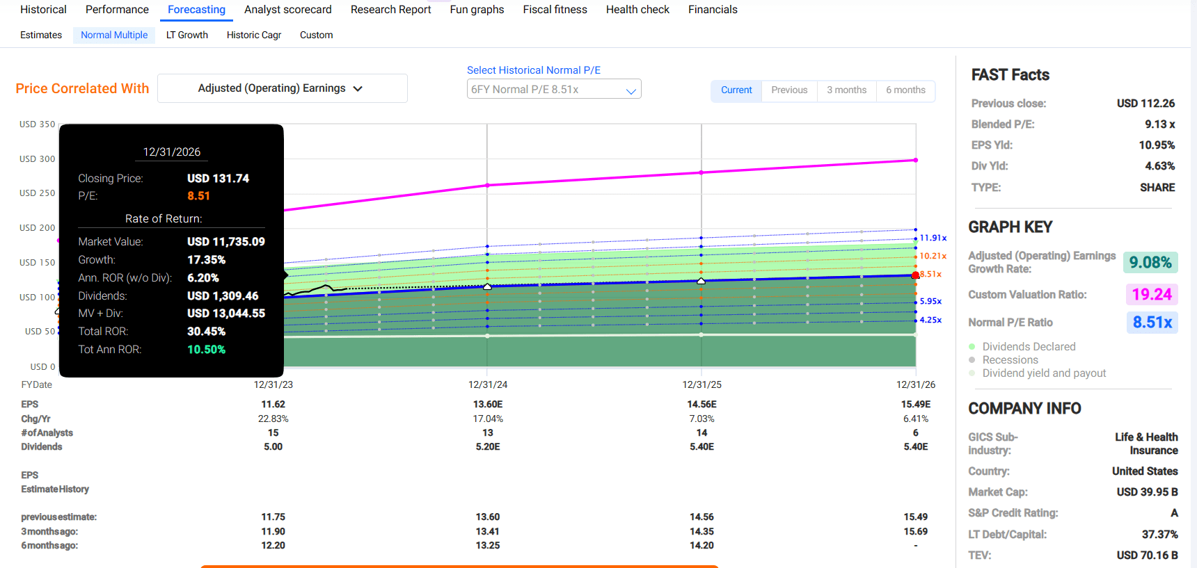Select the 3 months estimate button
The image size is (1197, 568).
[x=846, y=90]
